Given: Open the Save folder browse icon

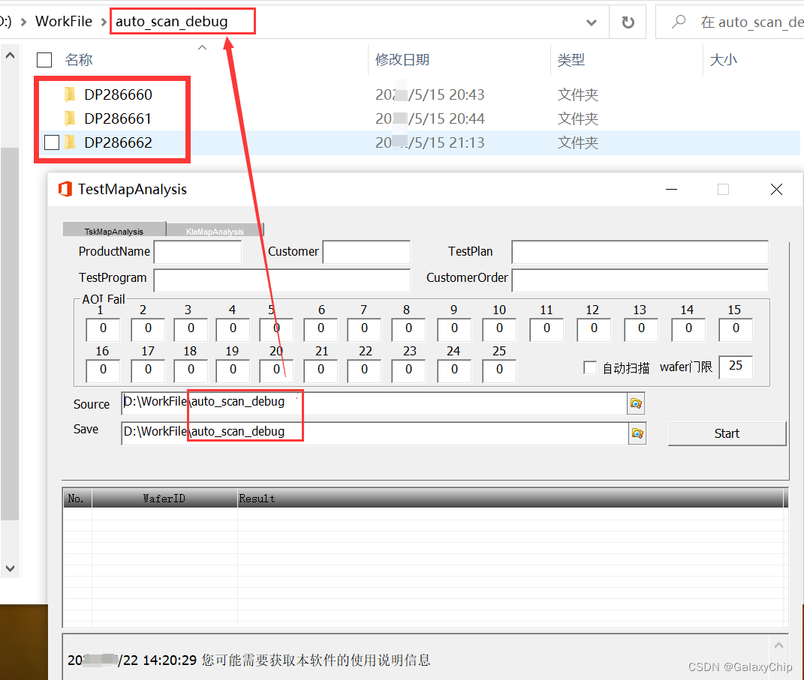Looking at the screenshot, I should pos(636,433).
